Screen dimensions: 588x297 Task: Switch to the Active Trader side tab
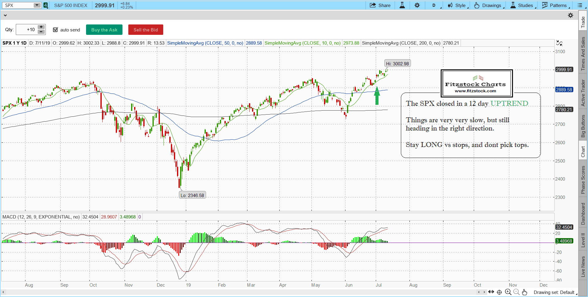point(583,93)
